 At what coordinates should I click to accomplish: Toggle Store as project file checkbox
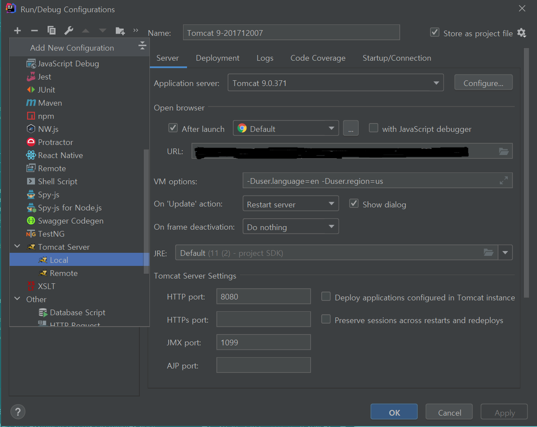[435, 32]
